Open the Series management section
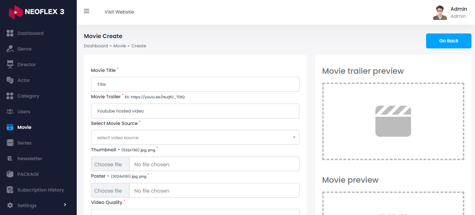This screenshot has width=475, height=215. (10, 143)
